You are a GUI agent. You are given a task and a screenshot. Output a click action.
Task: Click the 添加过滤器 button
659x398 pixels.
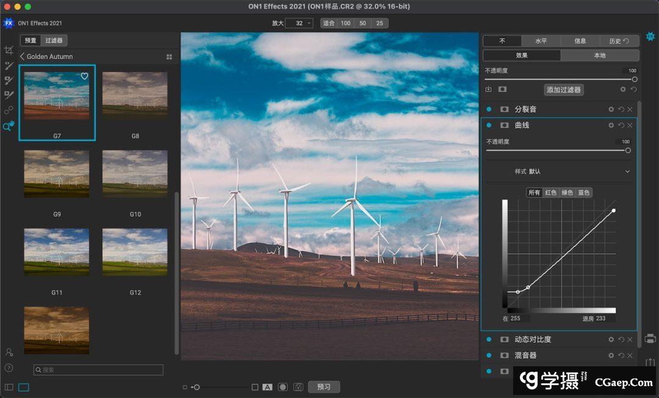pos(564,90)
